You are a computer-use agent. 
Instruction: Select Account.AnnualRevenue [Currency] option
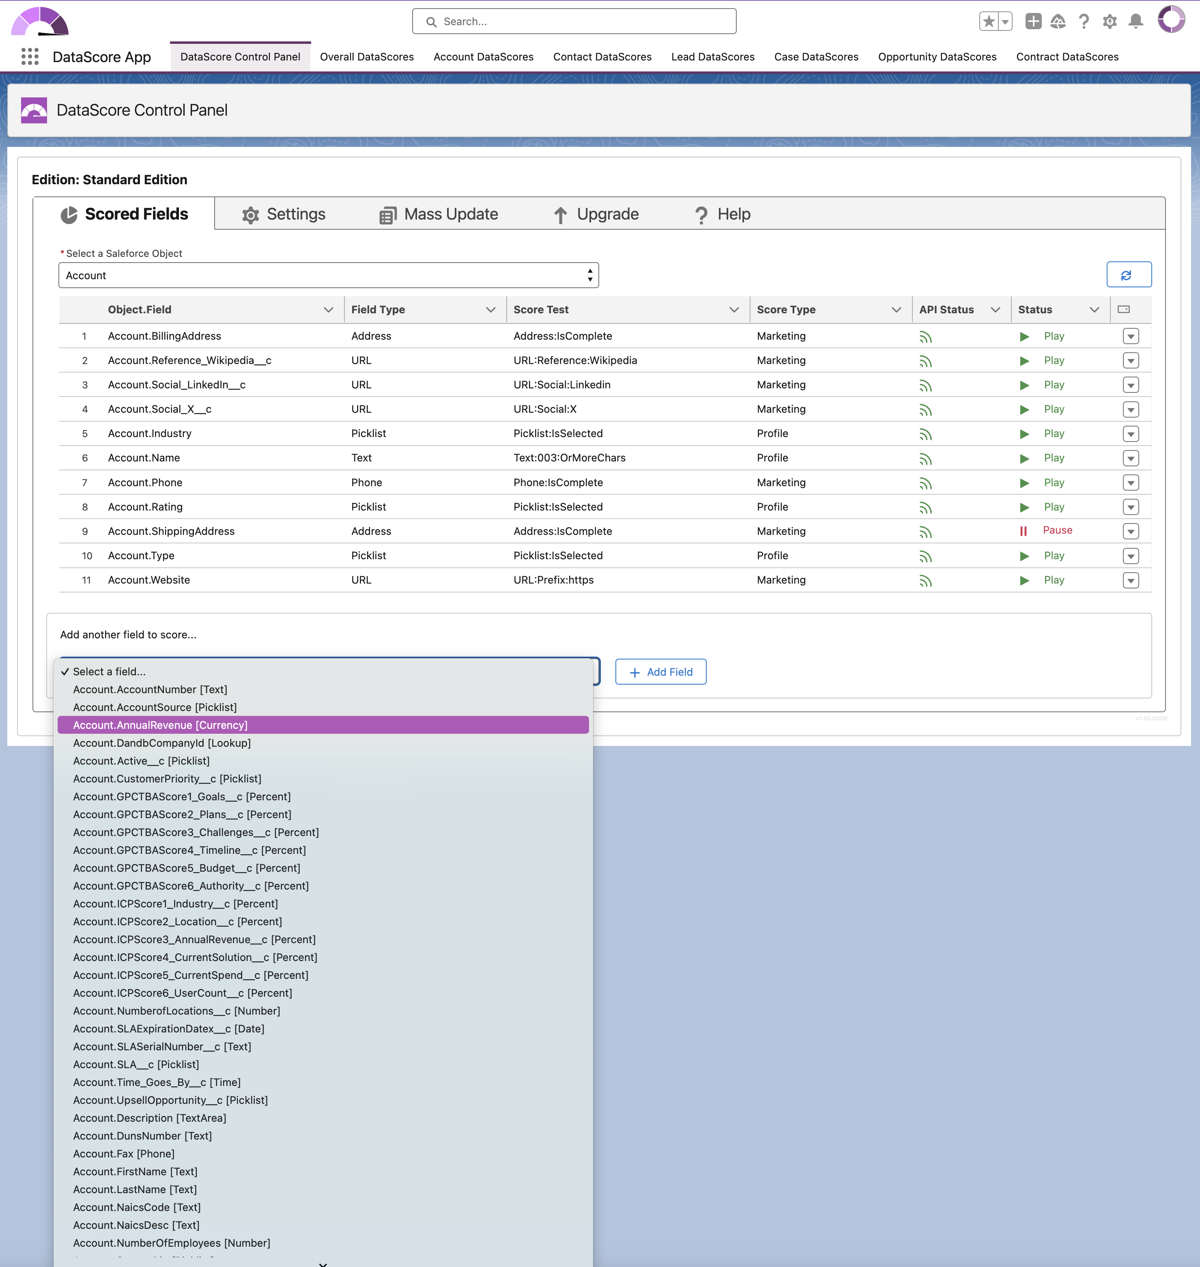[323, 725]
